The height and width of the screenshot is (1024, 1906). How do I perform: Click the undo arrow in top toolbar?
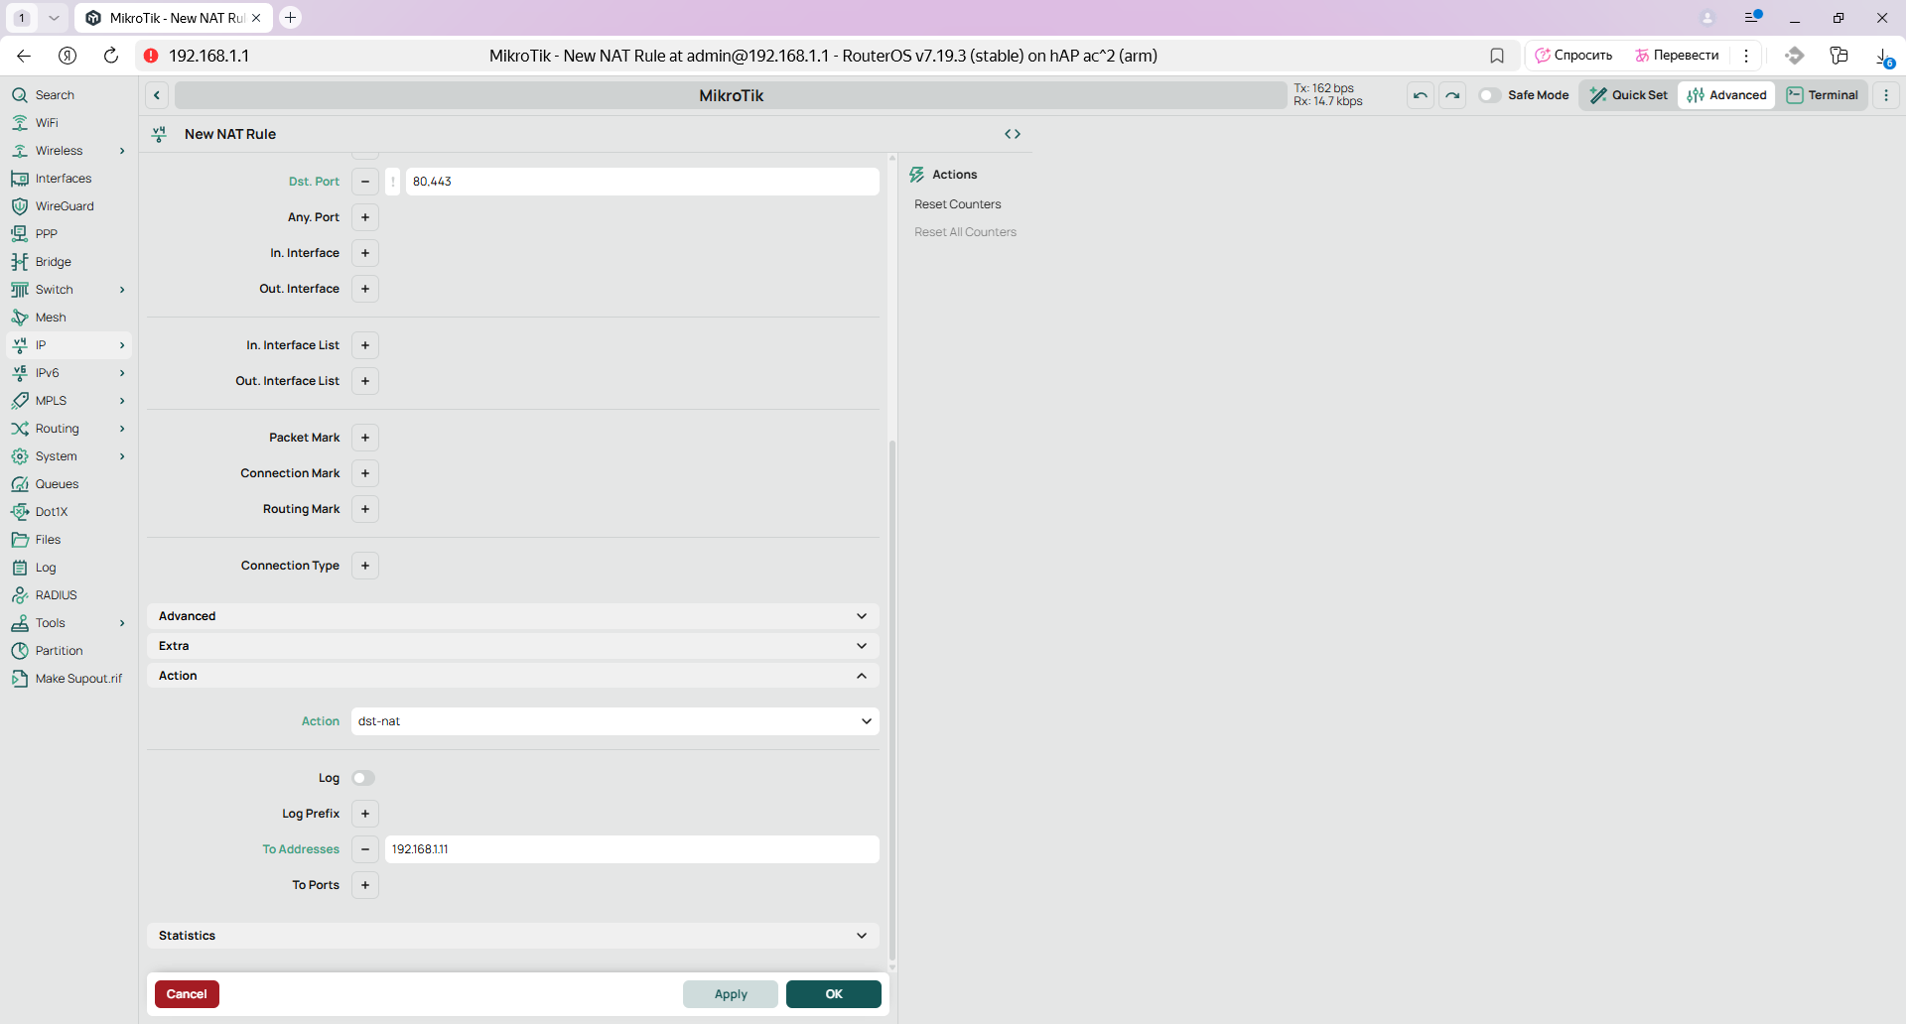(x=1421, y=95)
